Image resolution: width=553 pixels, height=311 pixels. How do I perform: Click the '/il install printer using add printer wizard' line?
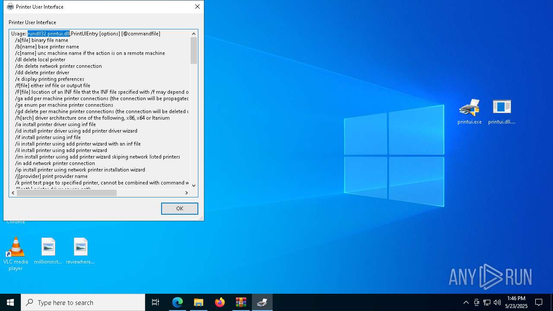pos(61,150)
